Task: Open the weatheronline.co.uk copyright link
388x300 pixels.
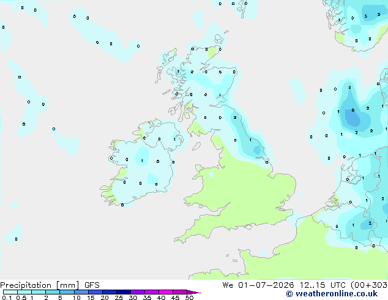Action: pos(332,294)
